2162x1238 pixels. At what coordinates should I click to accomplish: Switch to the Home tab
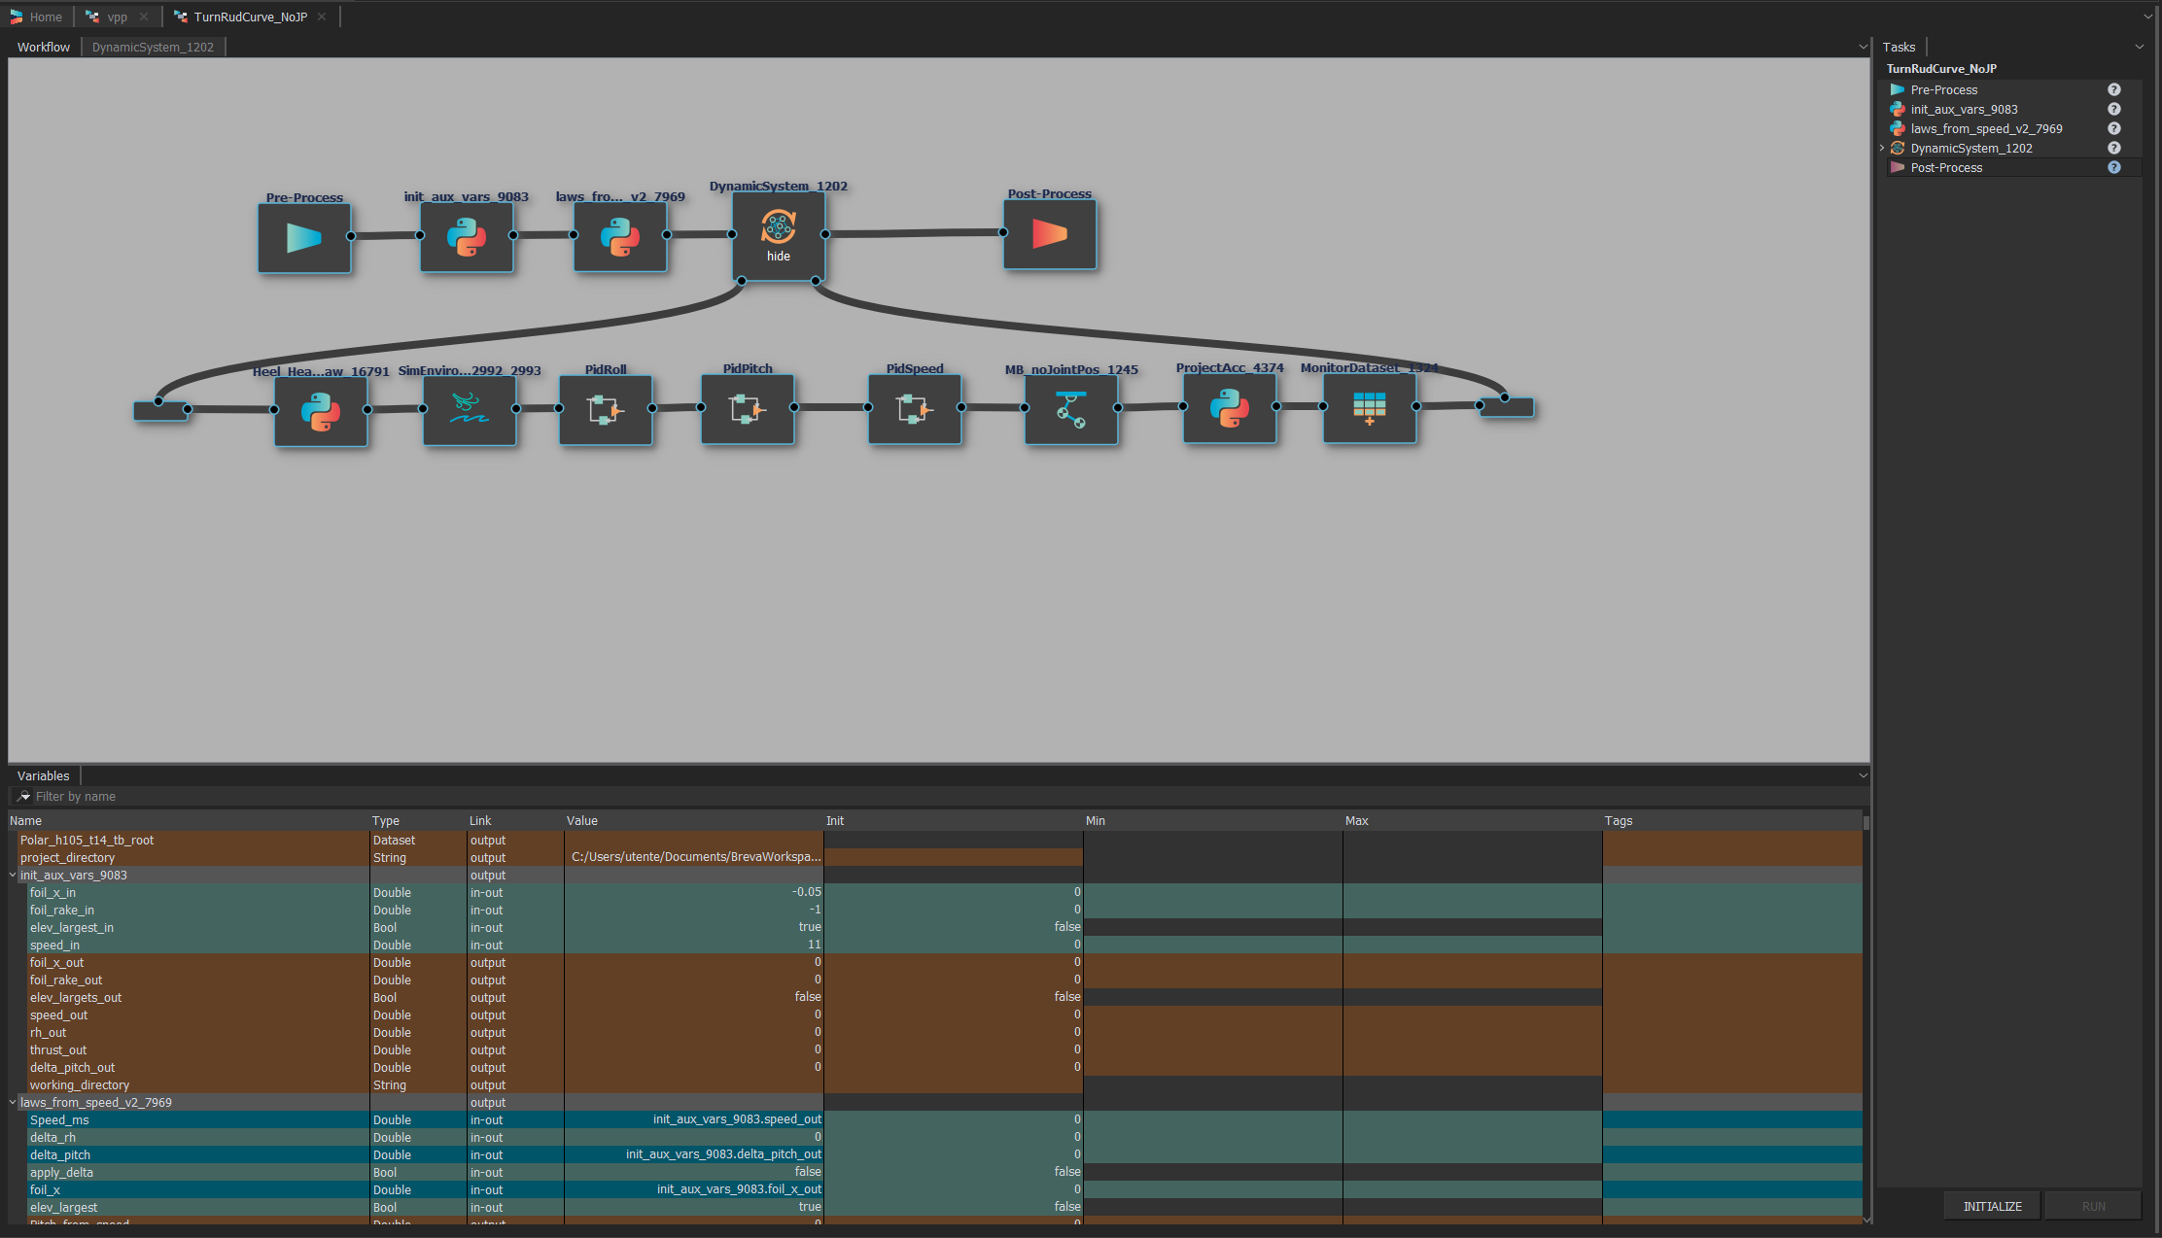point(36,17)
